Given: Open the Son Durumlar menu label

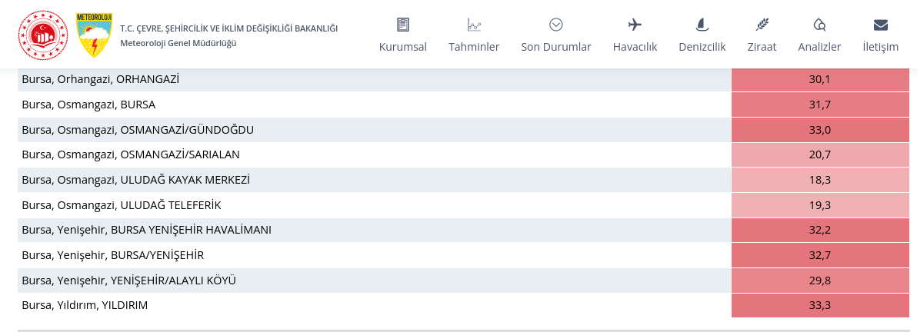Looking at the screenshot, I should pos(555,47).
